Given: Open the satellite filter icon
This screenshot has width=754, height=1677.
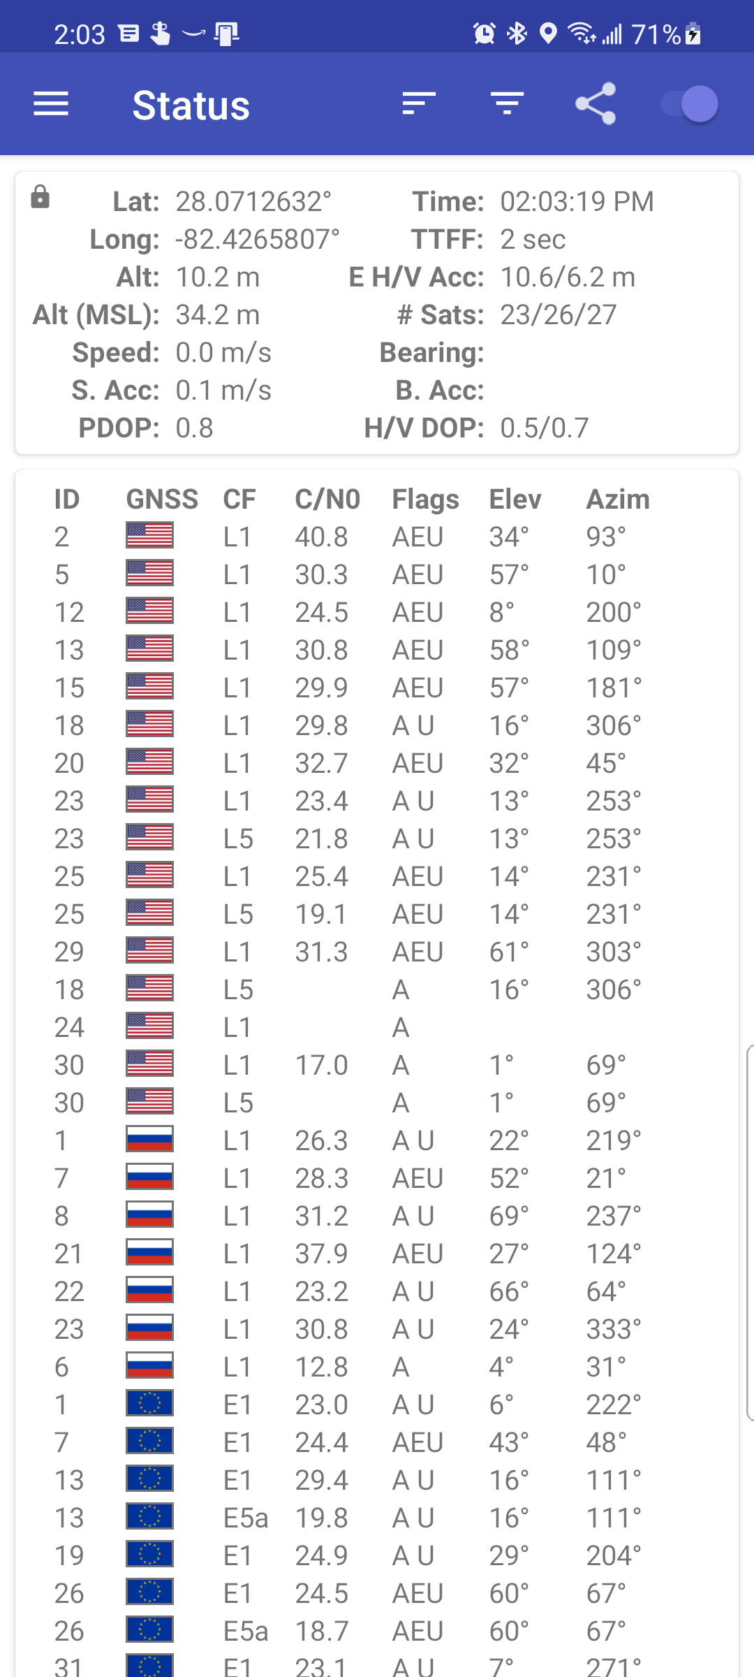Looking at the screenshot, I should pos(507,104).
